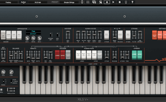Toggle the arpeggiator LAST mode button

click(14, 35)
